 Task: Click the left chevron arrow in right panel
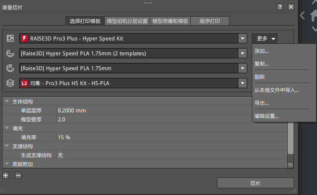(x=303, y=15)
